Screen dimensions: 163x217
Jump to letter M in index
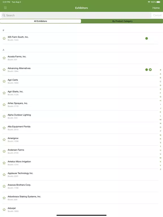coord(160,120)
